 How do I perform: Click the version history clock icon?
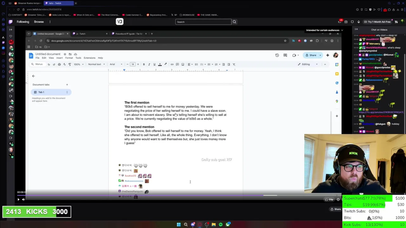point(277,55)
